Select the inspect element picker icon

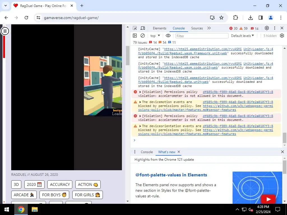[135, 28]
